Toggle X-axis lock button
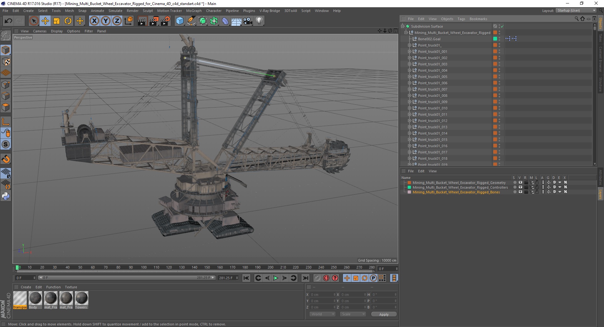The width and height of the screenshot is (604, 327). click(94, 21)
